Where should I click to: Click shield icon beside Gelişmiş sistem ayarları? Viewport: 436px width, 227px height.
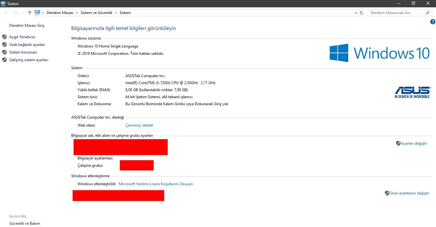[x=4, y=60]
